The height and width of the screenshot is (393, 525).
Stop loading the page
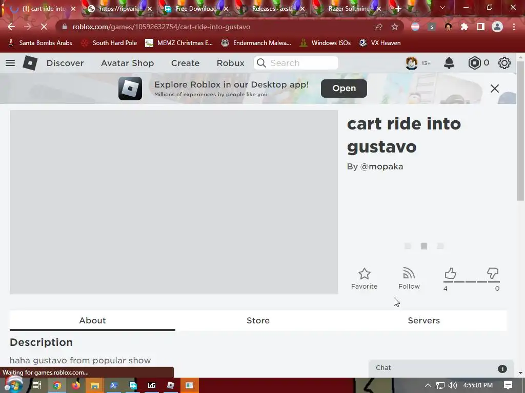[44, 27]
